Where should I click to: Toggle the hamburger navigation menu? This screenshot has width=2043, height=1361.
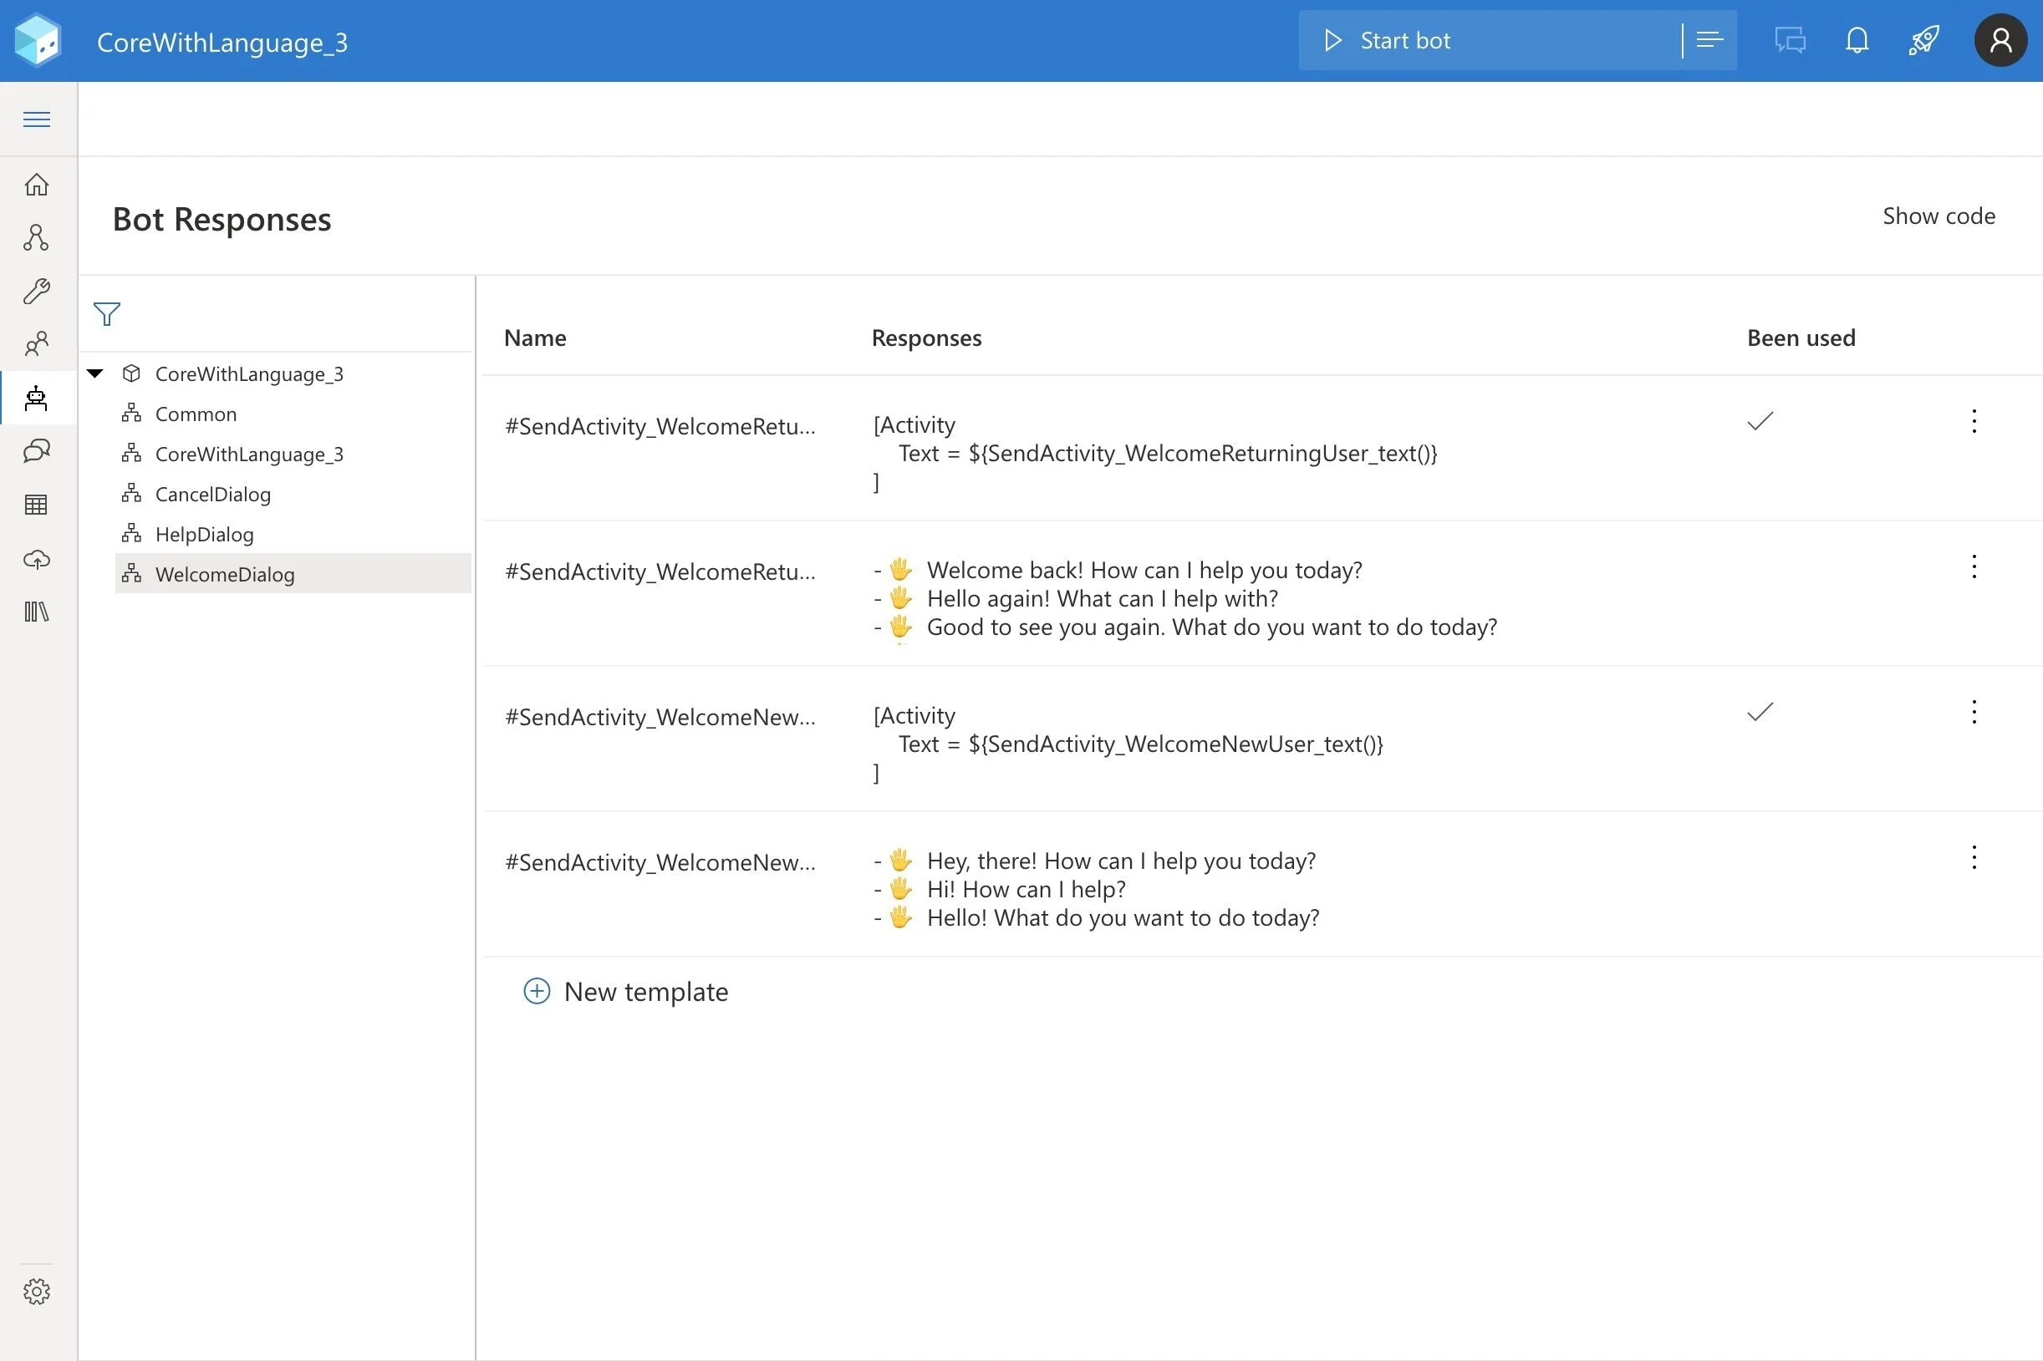(x=37, y=119)
